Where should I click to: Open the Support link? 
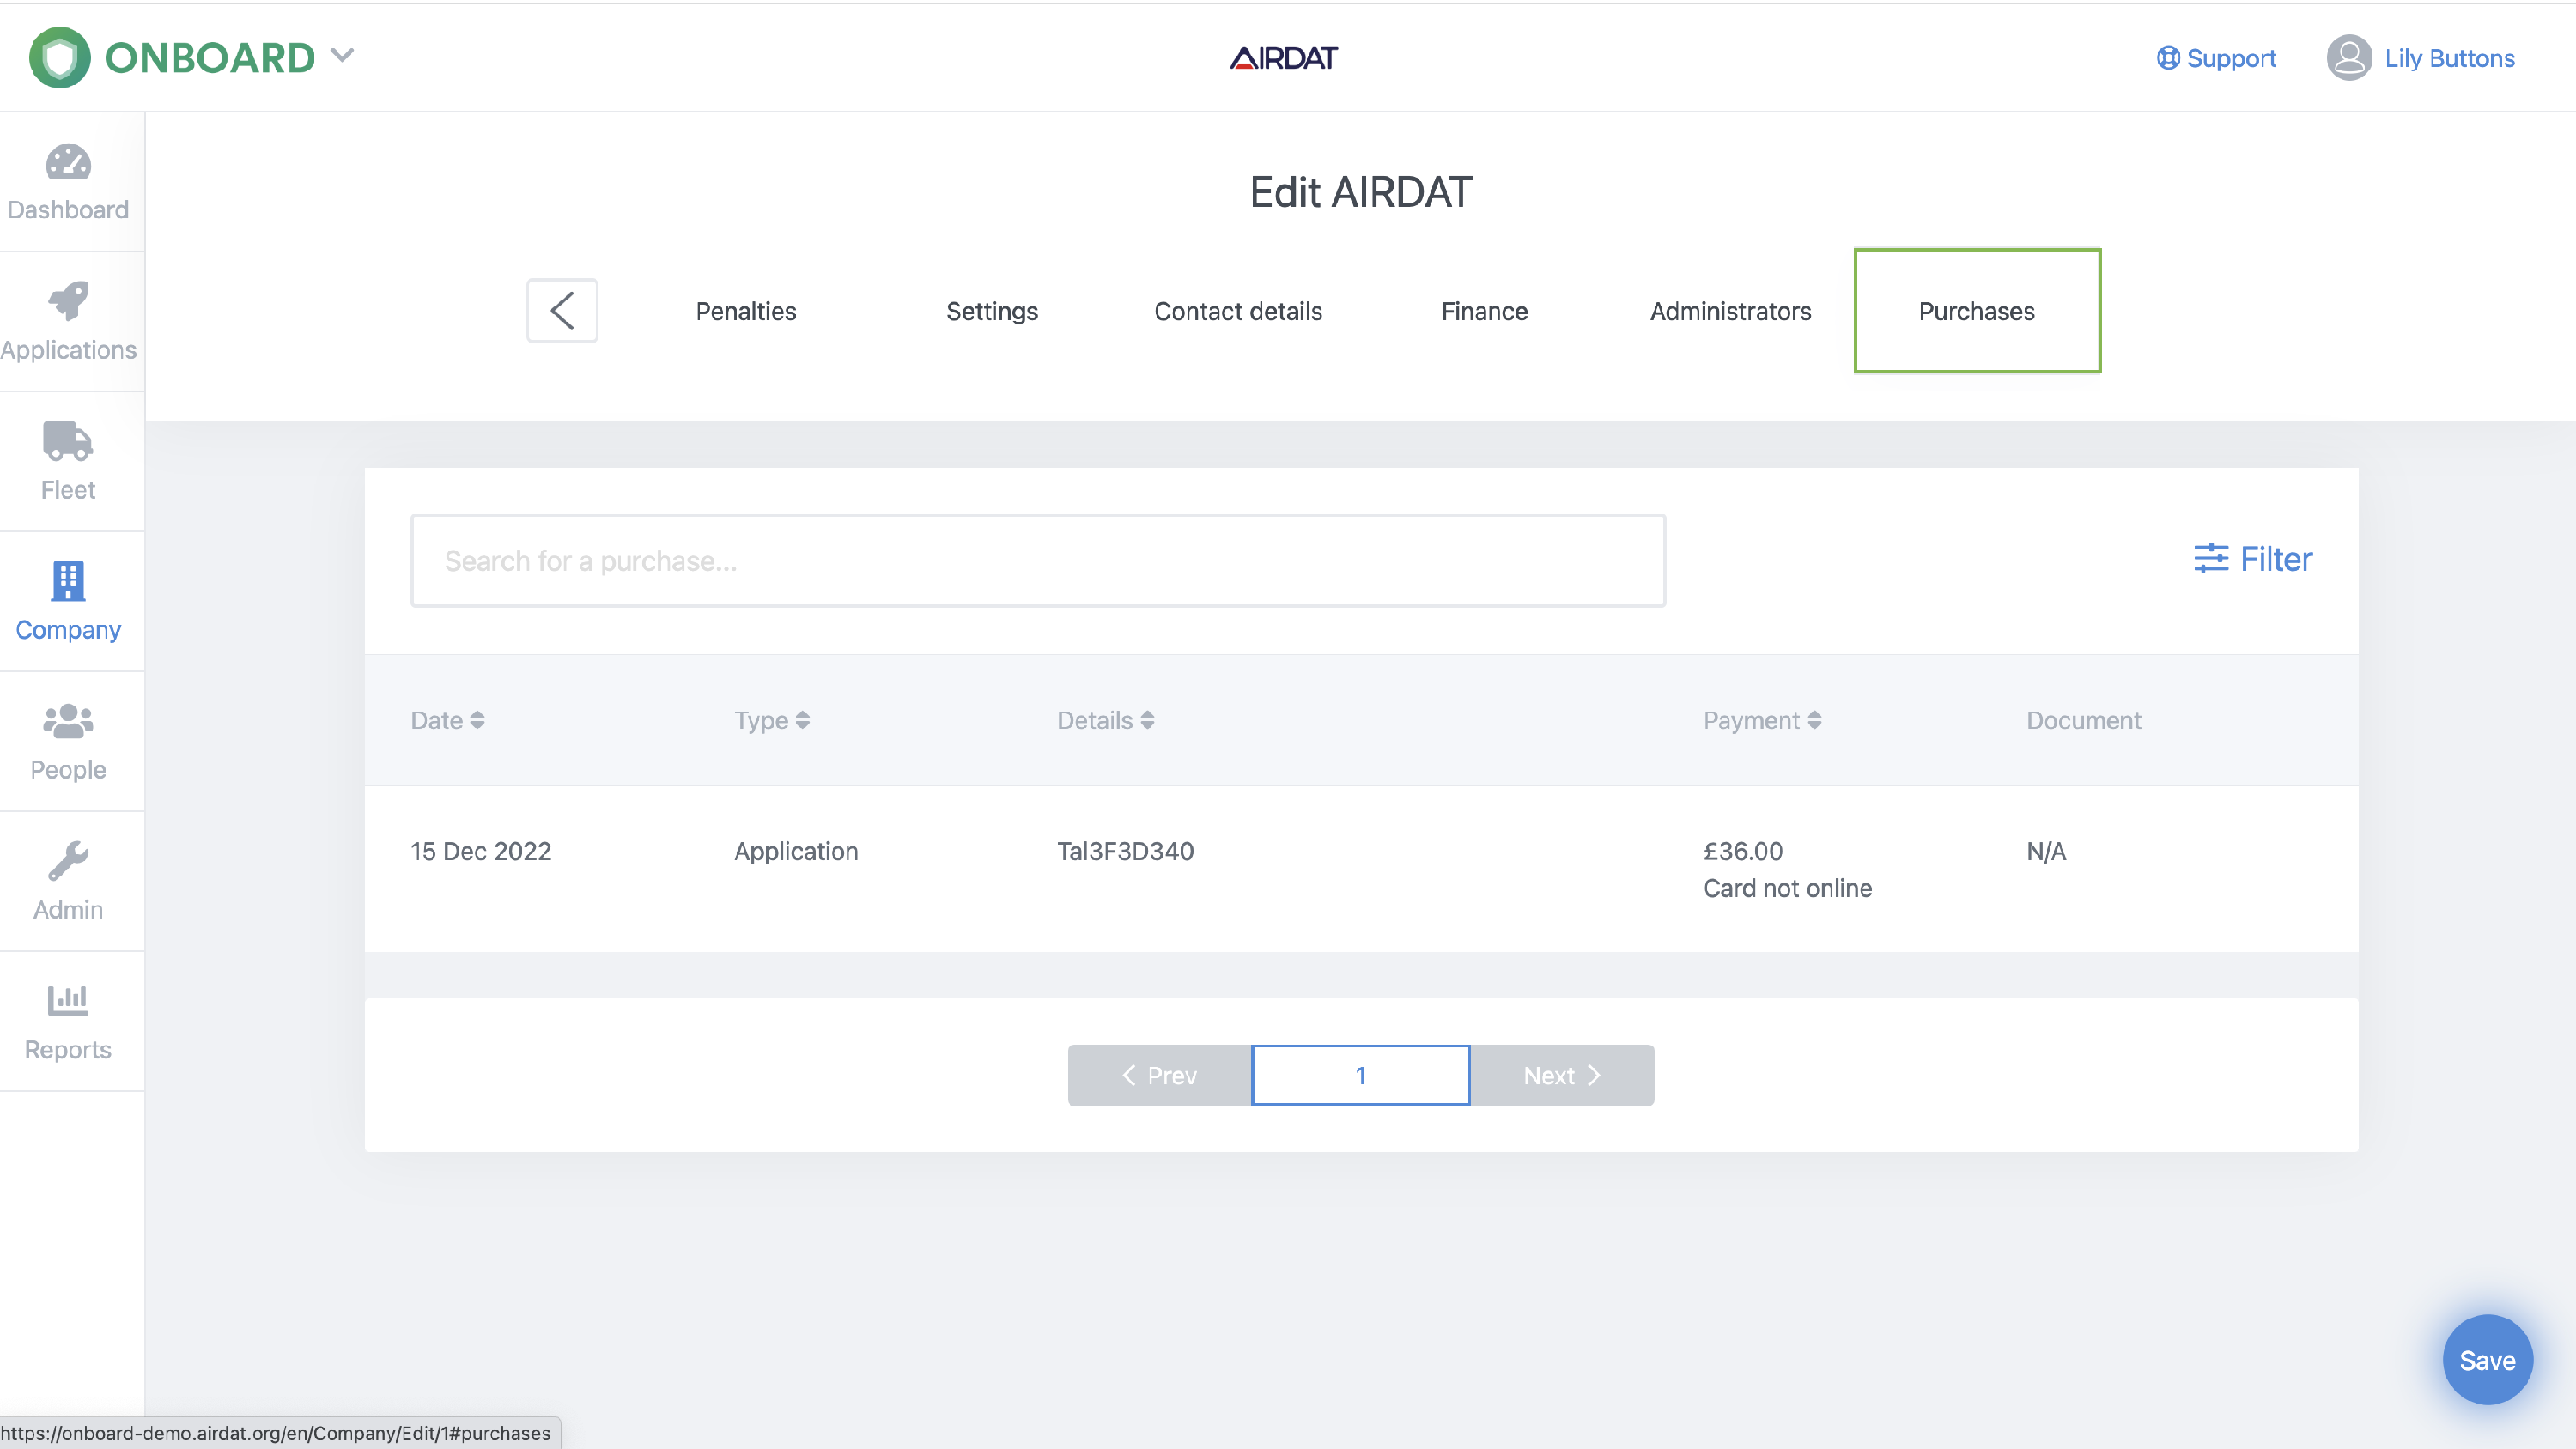coord(2216,57)
